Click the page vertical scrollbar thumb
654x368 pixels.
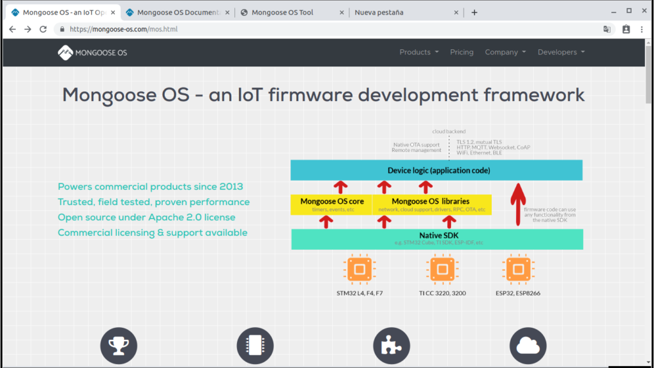pyautogui.click(x=648, y=74)
